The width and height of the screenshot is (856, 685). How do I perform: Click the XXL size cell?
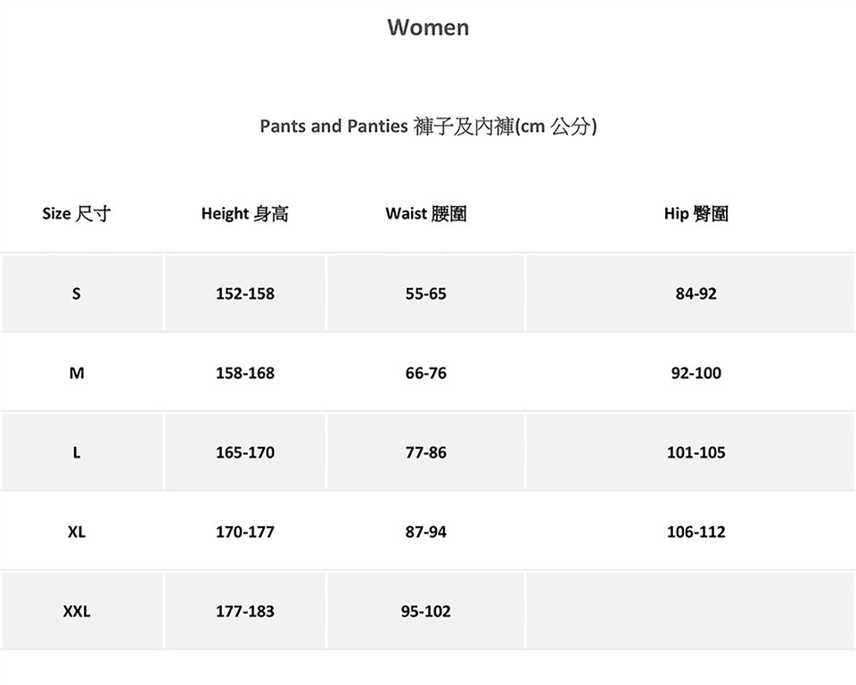coord(77,611)
